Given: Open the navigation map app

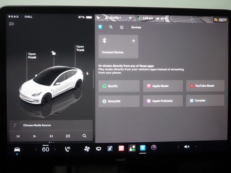Looking at the screenshot, I should coord(110,148).
